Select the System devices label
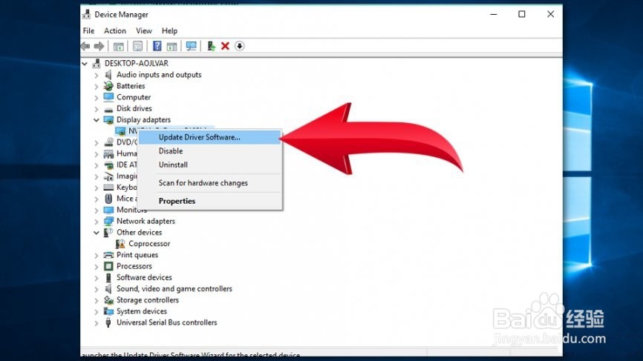Image resolution: width=643 pixels, height=361 pixels. tap(142, 311)
